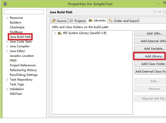Select Java Build Path in the tree

pos(20,37)
